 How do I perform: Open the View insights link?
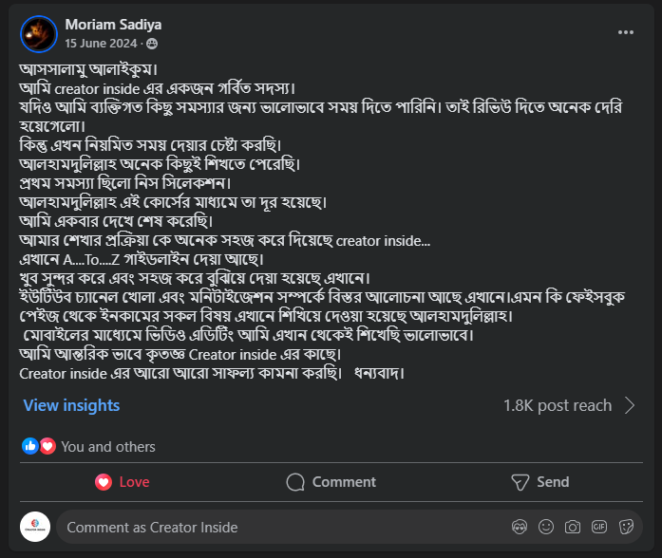click(71, 405)
